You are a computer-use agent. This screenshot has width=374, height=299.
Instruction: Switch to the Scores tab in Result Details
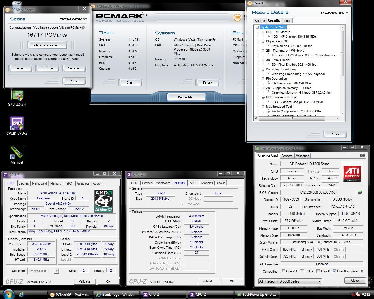260,21
